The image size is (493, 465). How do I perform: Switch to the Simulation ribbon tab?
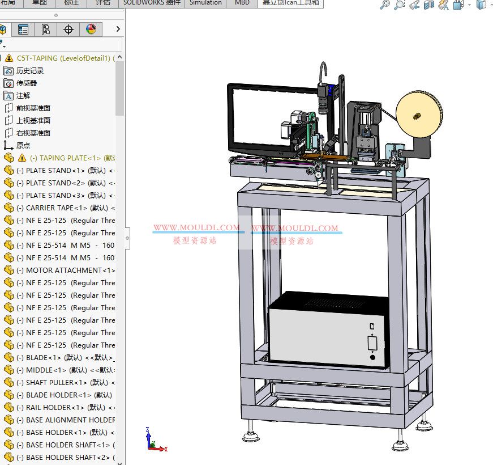(205, 3)
